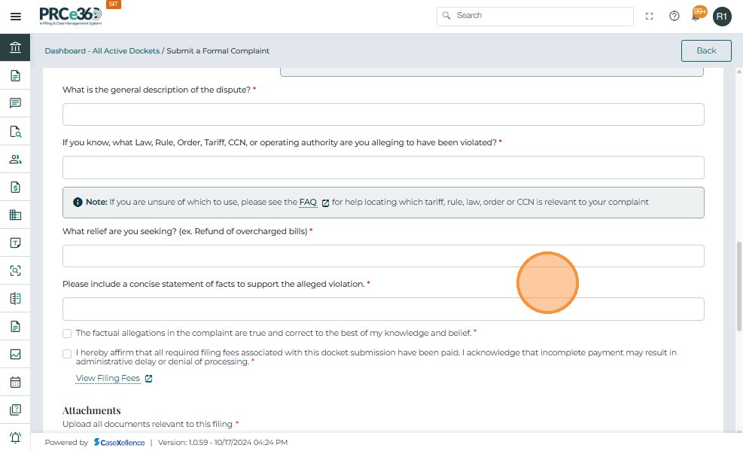Toggle fullscreen mode icon

pos(650,16)
